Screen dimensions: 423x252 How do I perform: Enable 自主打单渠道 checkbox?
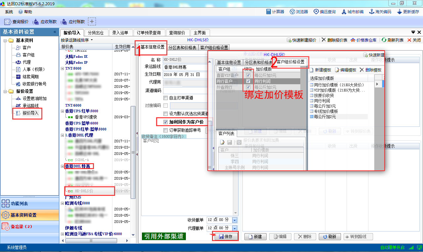tap(166, 98)
